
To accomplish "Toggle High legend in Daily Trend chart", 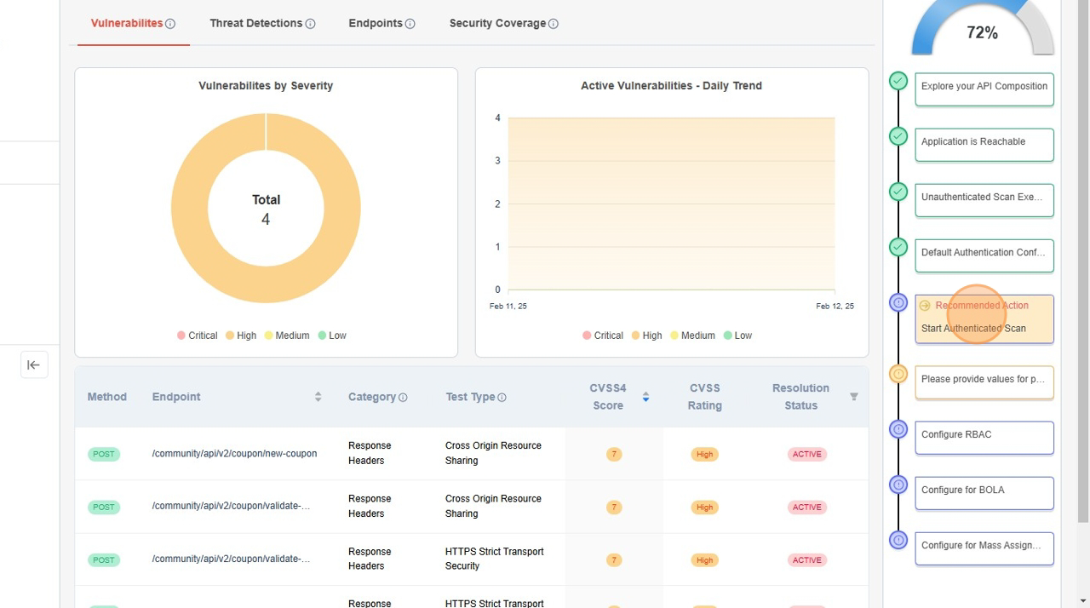I will pos(645,336).
